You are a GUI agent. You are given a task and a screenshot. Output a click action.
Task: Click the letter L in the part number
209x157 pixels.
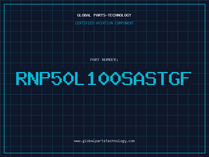click(x=79, y=78)
